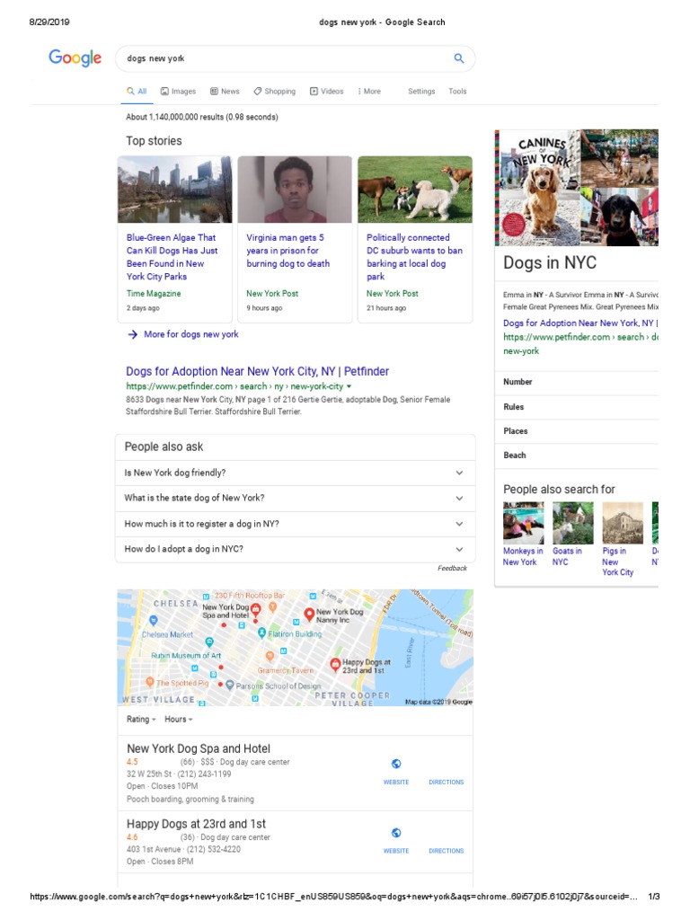Open 'Politically connected DC suburb' story
690x920 pixels.
tap(414, 257)
